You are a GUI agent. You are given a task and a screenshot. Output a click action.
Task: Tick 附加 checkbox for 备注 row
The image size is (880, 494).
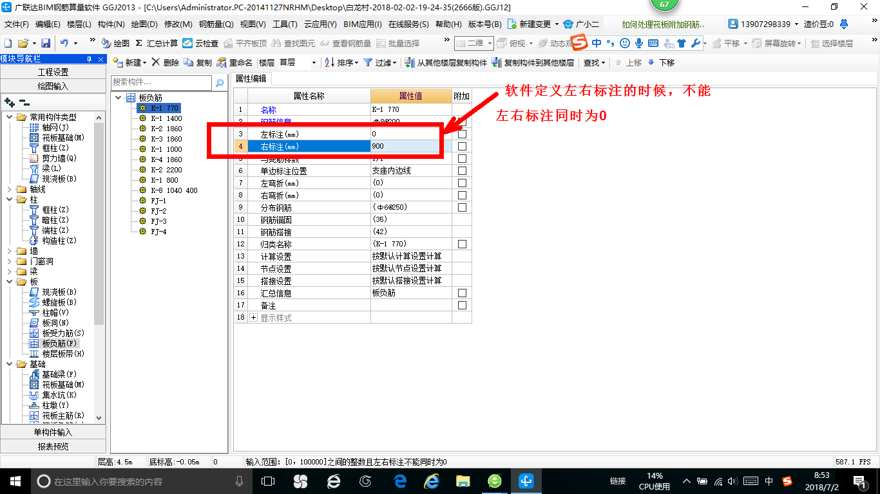pos(462,306)
